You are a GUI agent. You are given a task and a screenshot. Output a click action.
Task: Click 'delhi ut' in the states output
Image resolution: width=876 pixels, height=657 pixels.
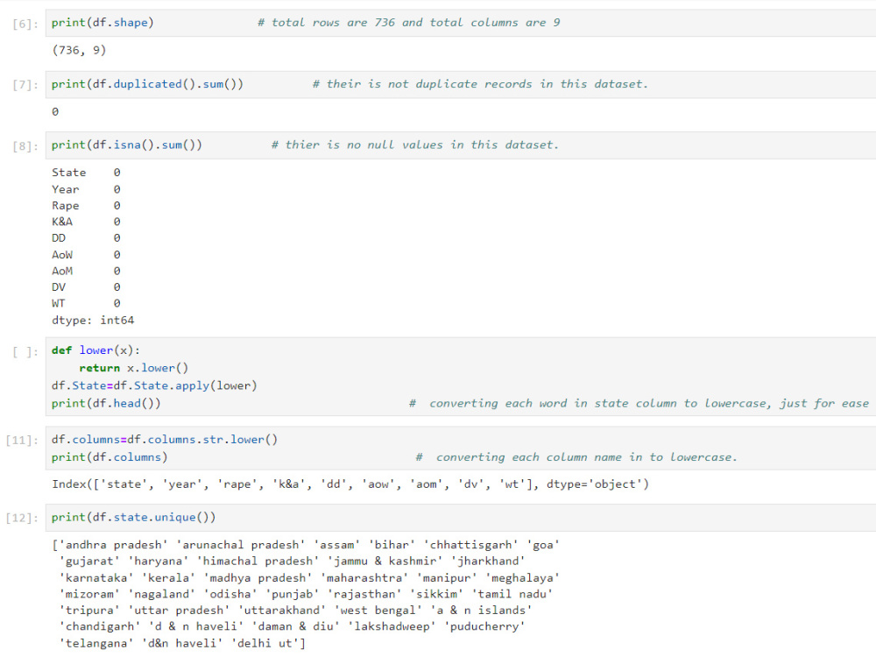265,644
